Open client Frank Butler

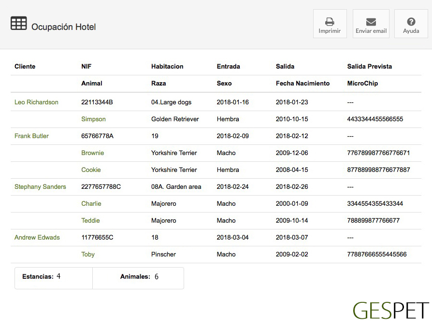(x=31, y=136)
